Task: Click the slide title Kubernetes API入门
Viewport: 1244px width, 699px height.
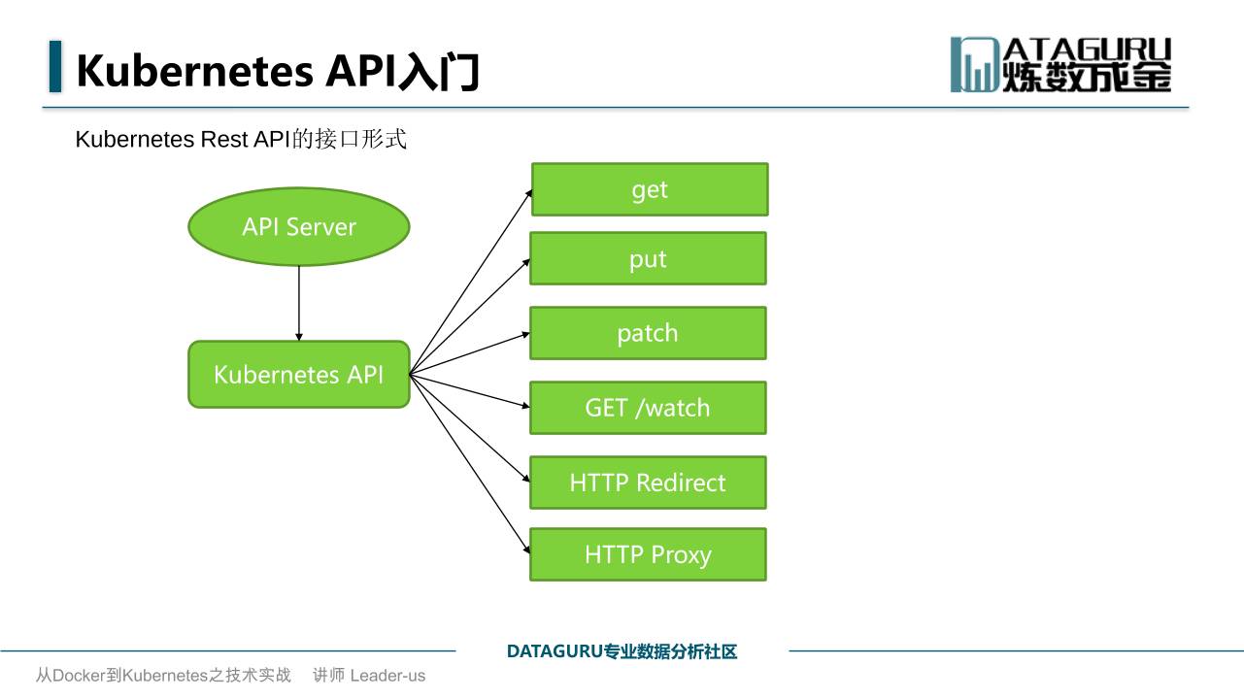Action: pyautogui.click(x=278, y=71)
